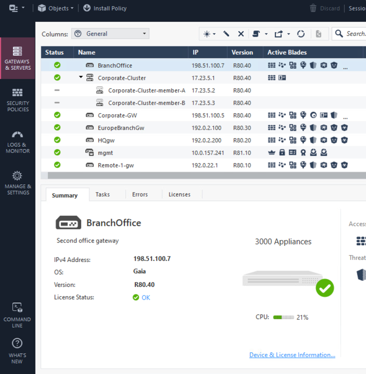Click Corporate-Cluster identity blade icon

282,77
